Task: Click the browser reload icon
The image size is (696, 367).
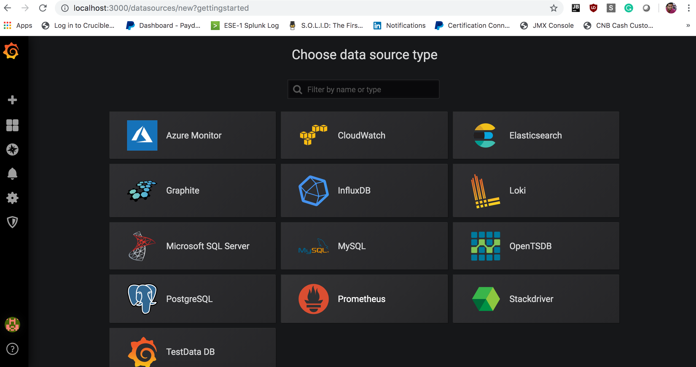Action: tap(43, 8)
